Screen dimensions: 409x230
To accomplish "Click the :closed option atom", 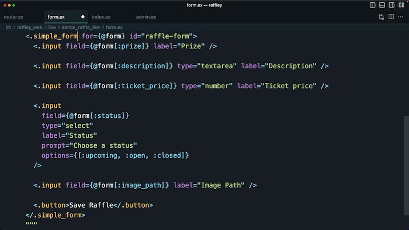I will pos(167,155).
